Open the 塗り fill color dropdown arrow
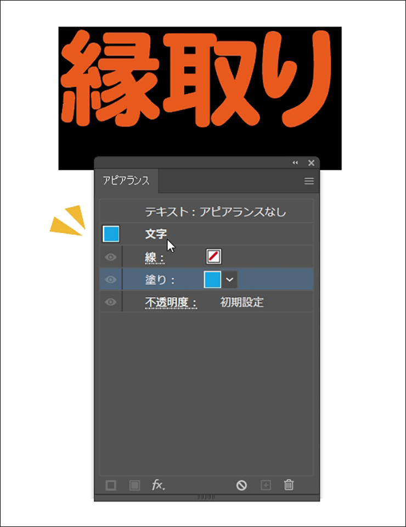The image size is (406, 527). (230, 280)
